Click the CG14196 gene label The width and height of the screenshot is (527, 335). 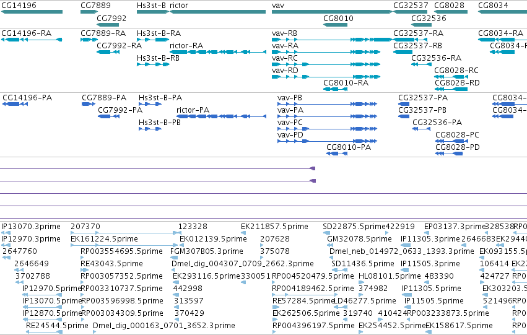[x=19, y=6]
